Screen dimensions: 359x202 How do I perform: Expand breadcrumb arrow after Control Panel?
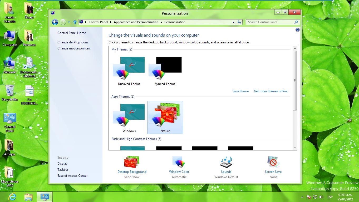(111, 22)
